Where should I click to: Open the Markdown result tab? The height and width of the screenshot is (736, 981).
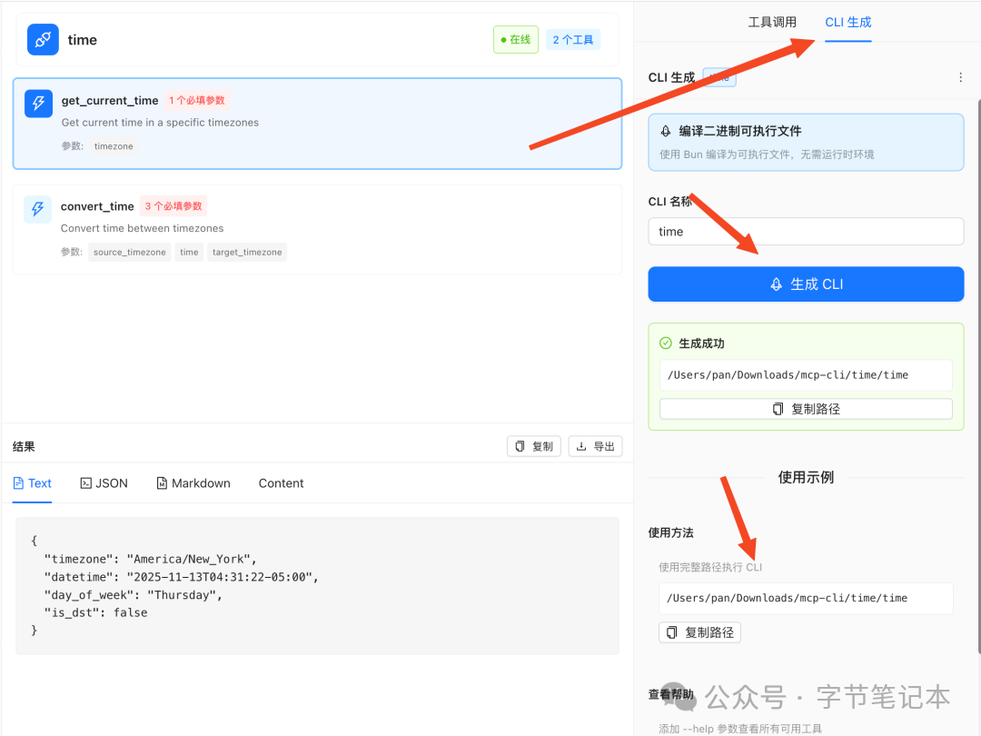point(193,483)
